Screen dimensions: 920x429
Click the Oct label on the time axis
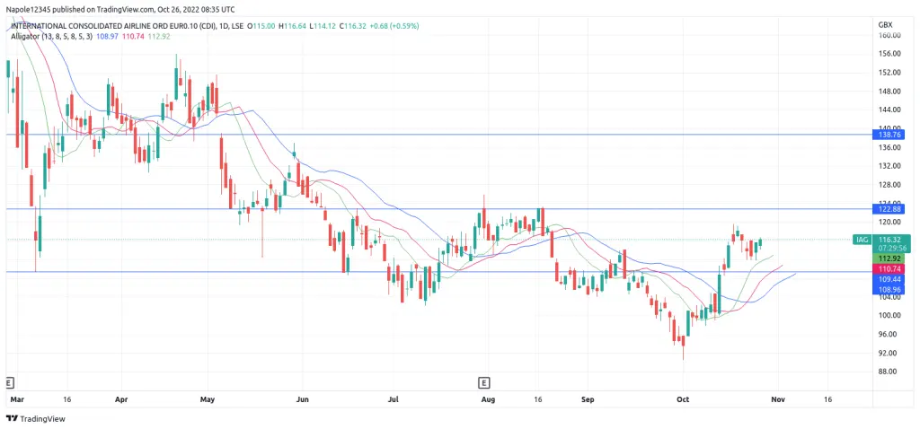682,399
